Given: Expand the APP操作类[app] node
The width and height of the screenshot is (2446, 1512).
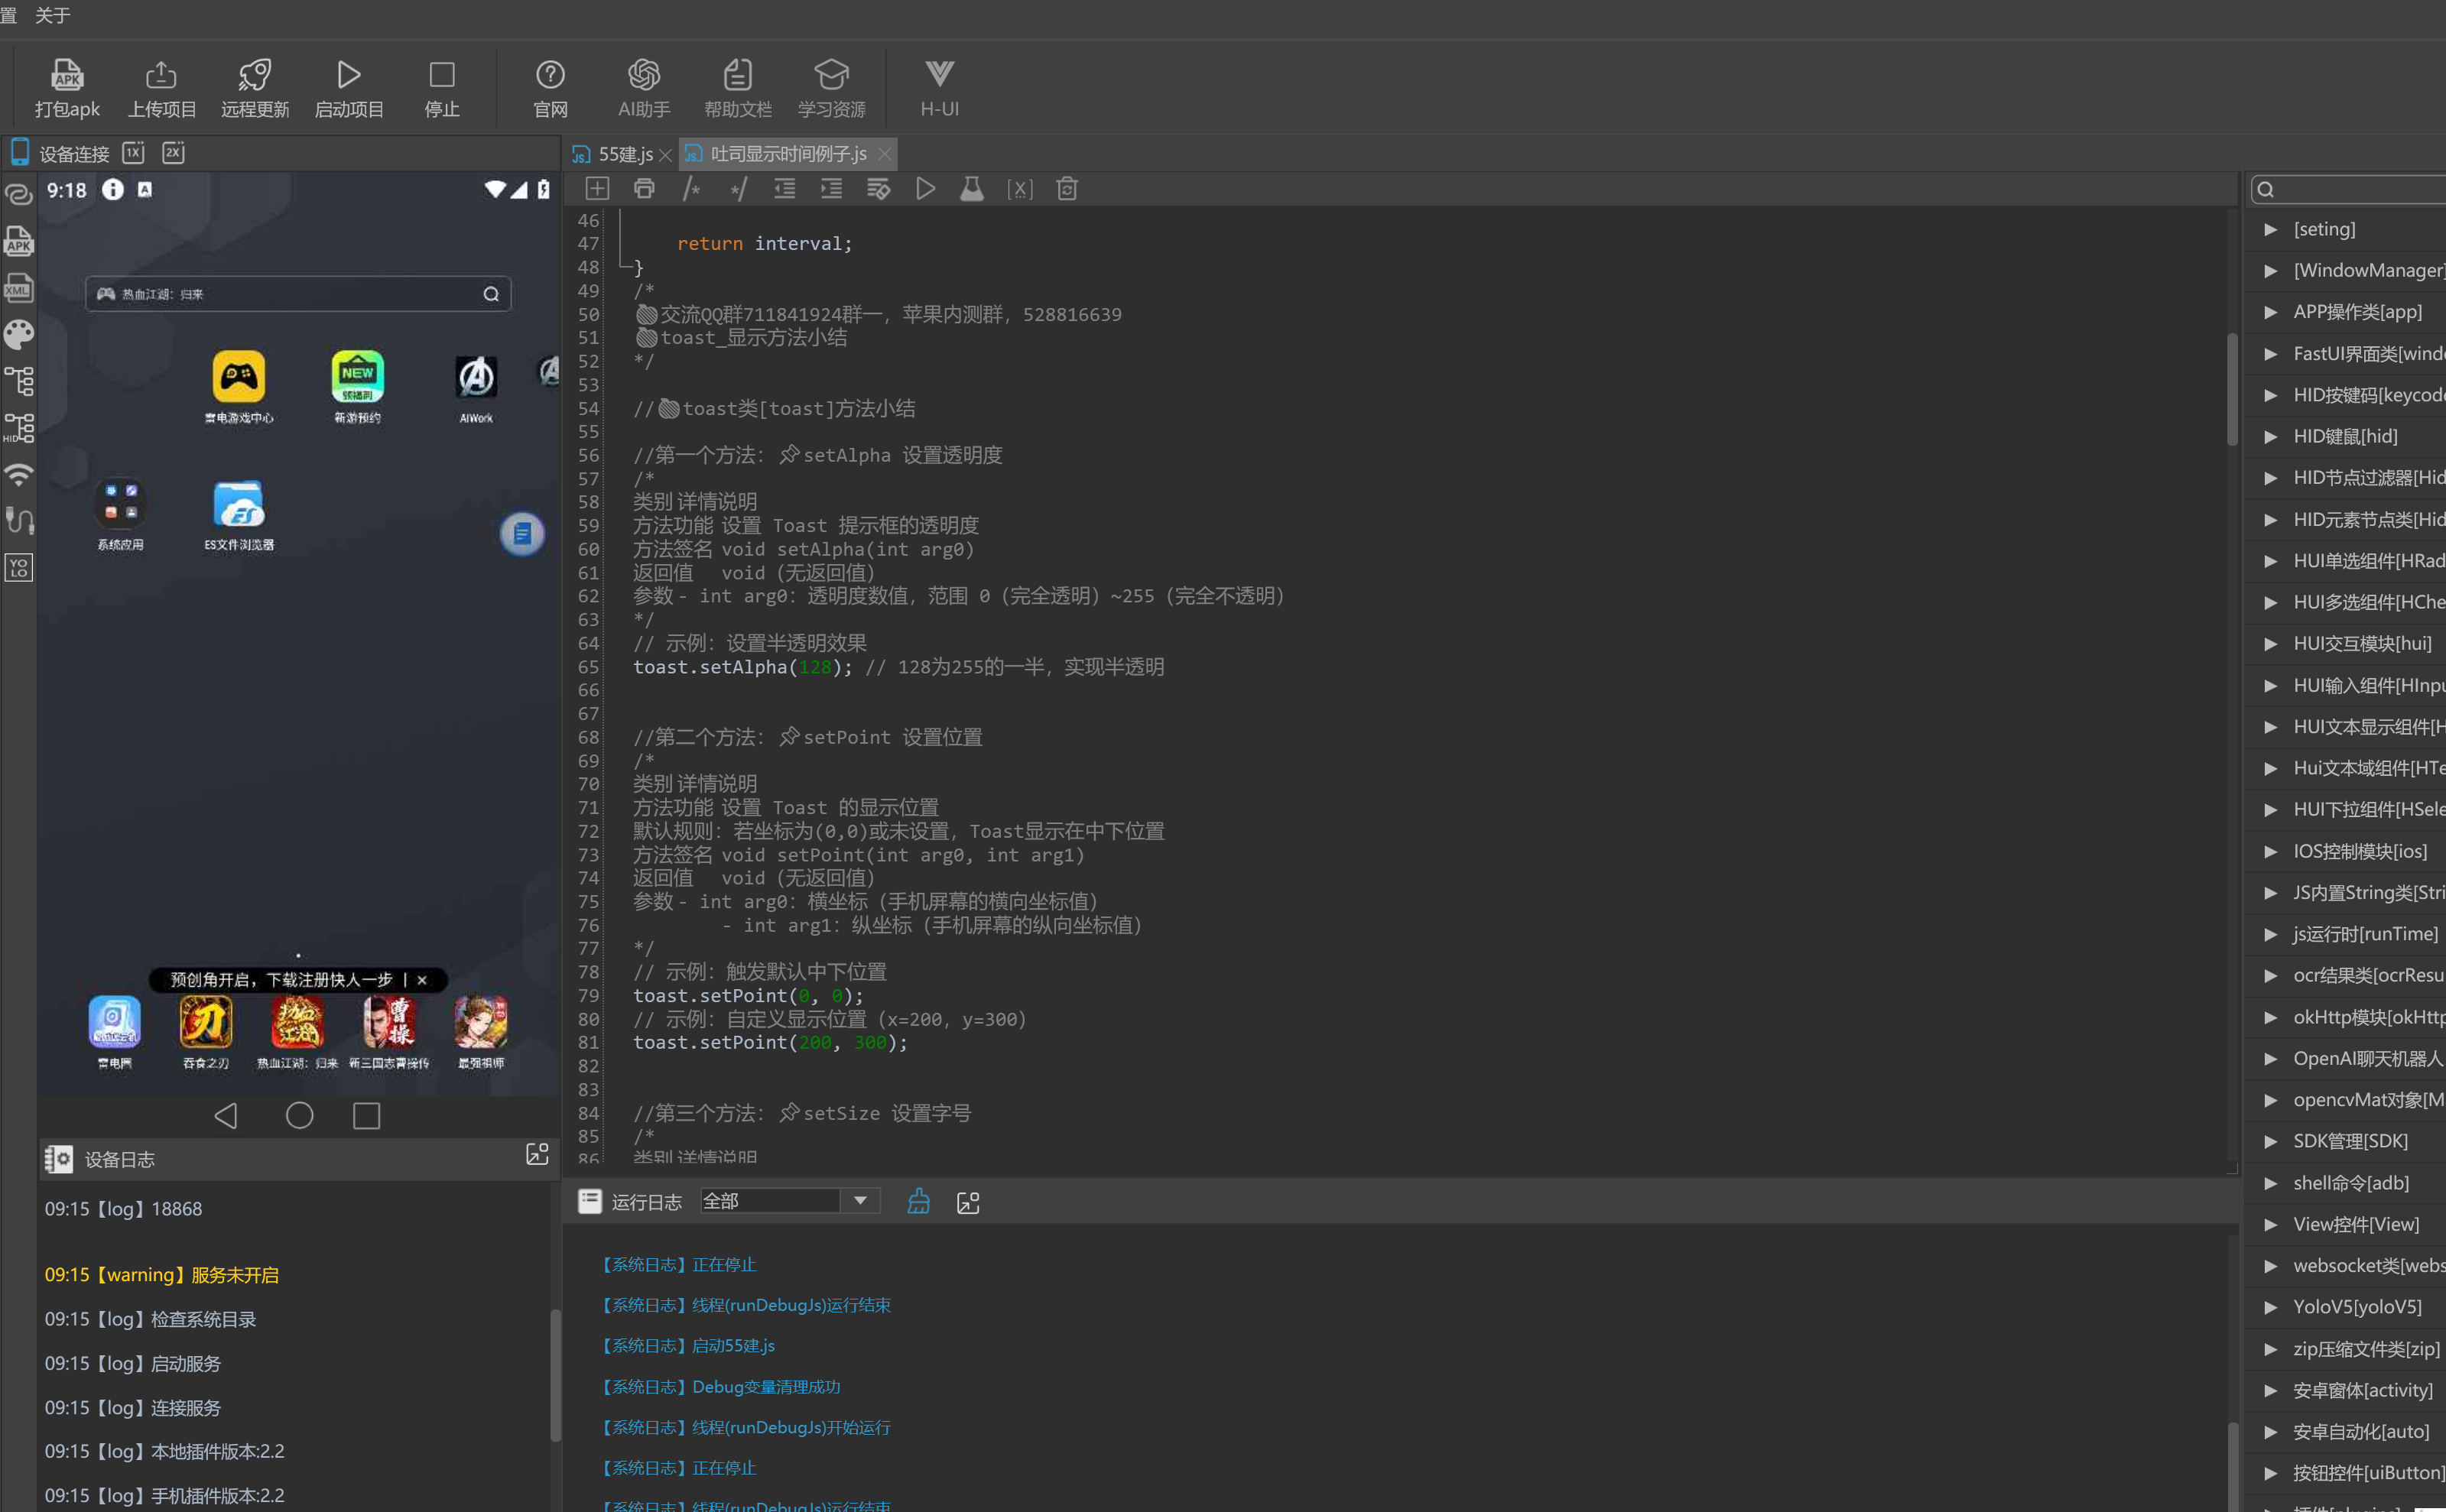Looking at the screenshot, I should [x=2271, y=312].
